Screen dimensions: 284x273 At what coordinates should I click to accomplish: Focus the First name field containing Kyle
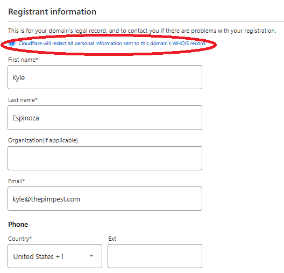point(105,77)
